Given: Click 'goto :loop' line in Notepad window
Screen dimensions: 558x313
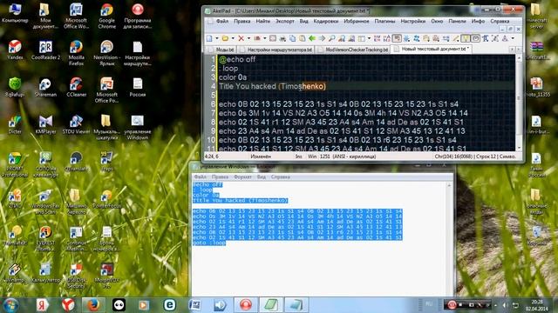Looking at the screenshot, I should (x=209, y=243).
